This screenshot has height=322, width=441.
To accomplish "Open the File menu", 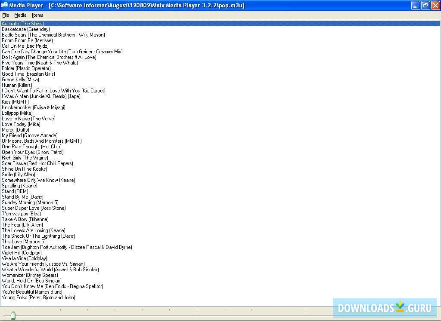I will (6, 15).
